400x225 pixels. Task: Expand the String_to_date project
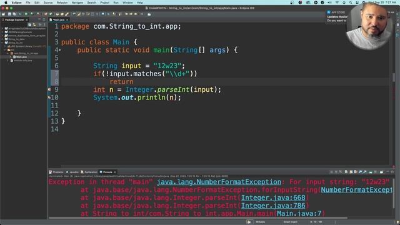(x=2, y=39)
